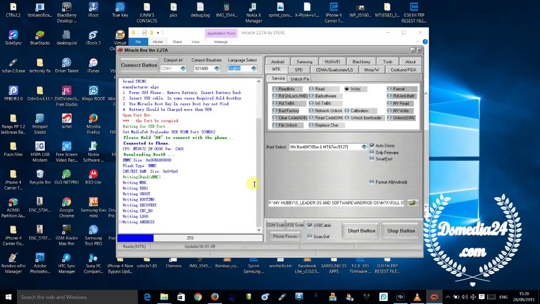The height and width of the screenshot is (304, 540).
Task: Open the Mozilla Firefox desktop shortcut
Action: [x=93, y=124]
